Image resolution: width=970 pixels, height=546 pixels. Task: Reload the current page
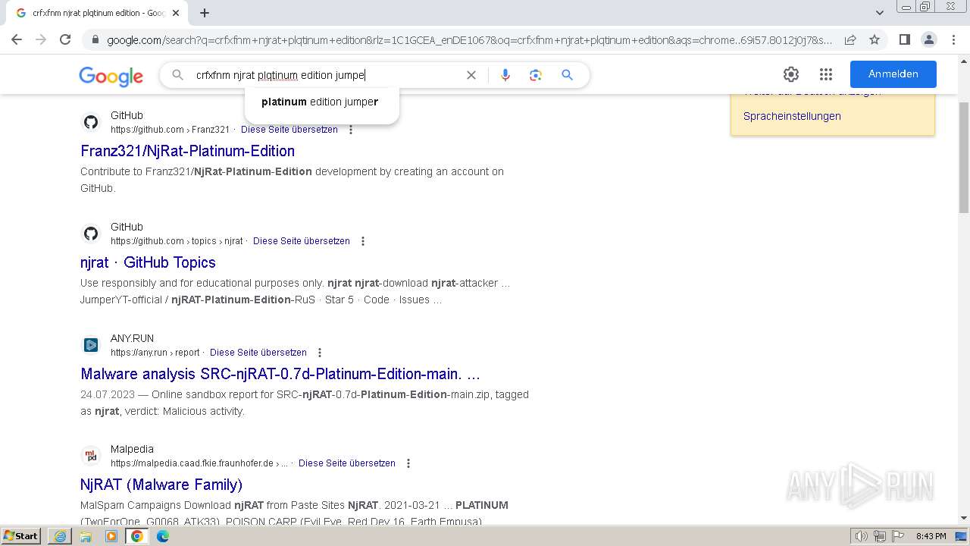tap(65, 39)
